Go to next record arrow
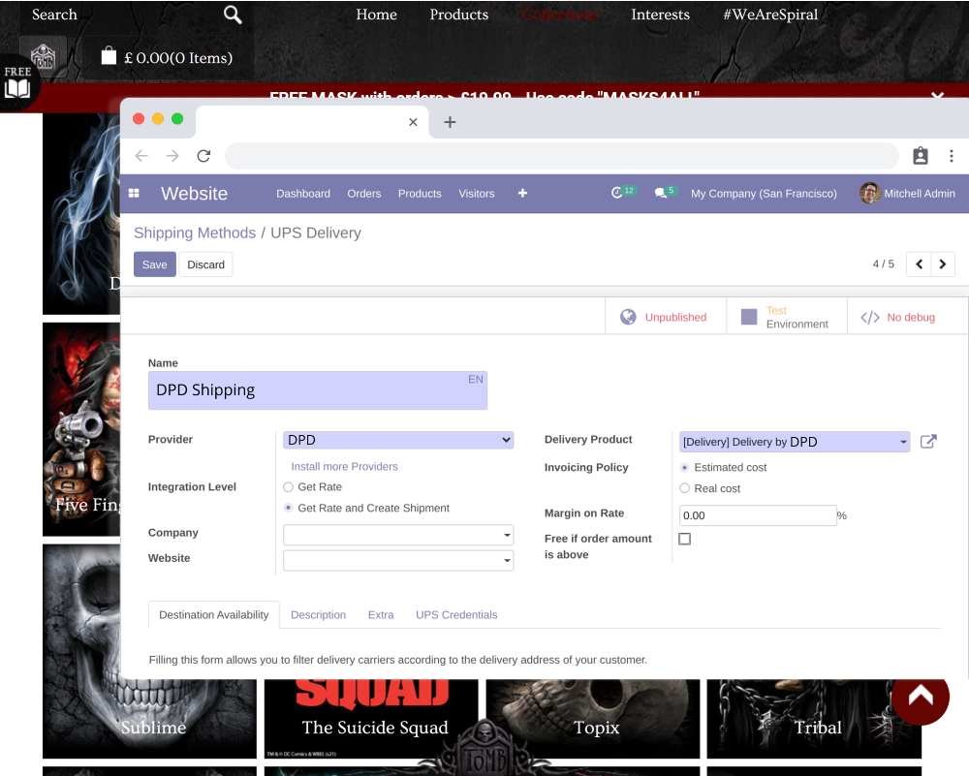Image resolution: width=969 pixels, height=776 pixels. tap(943, 264)
